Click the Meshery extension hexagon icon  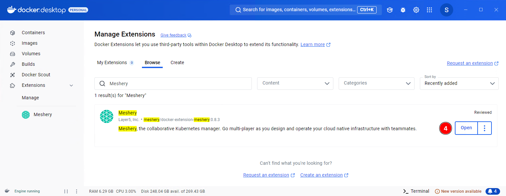coord(107,116)
